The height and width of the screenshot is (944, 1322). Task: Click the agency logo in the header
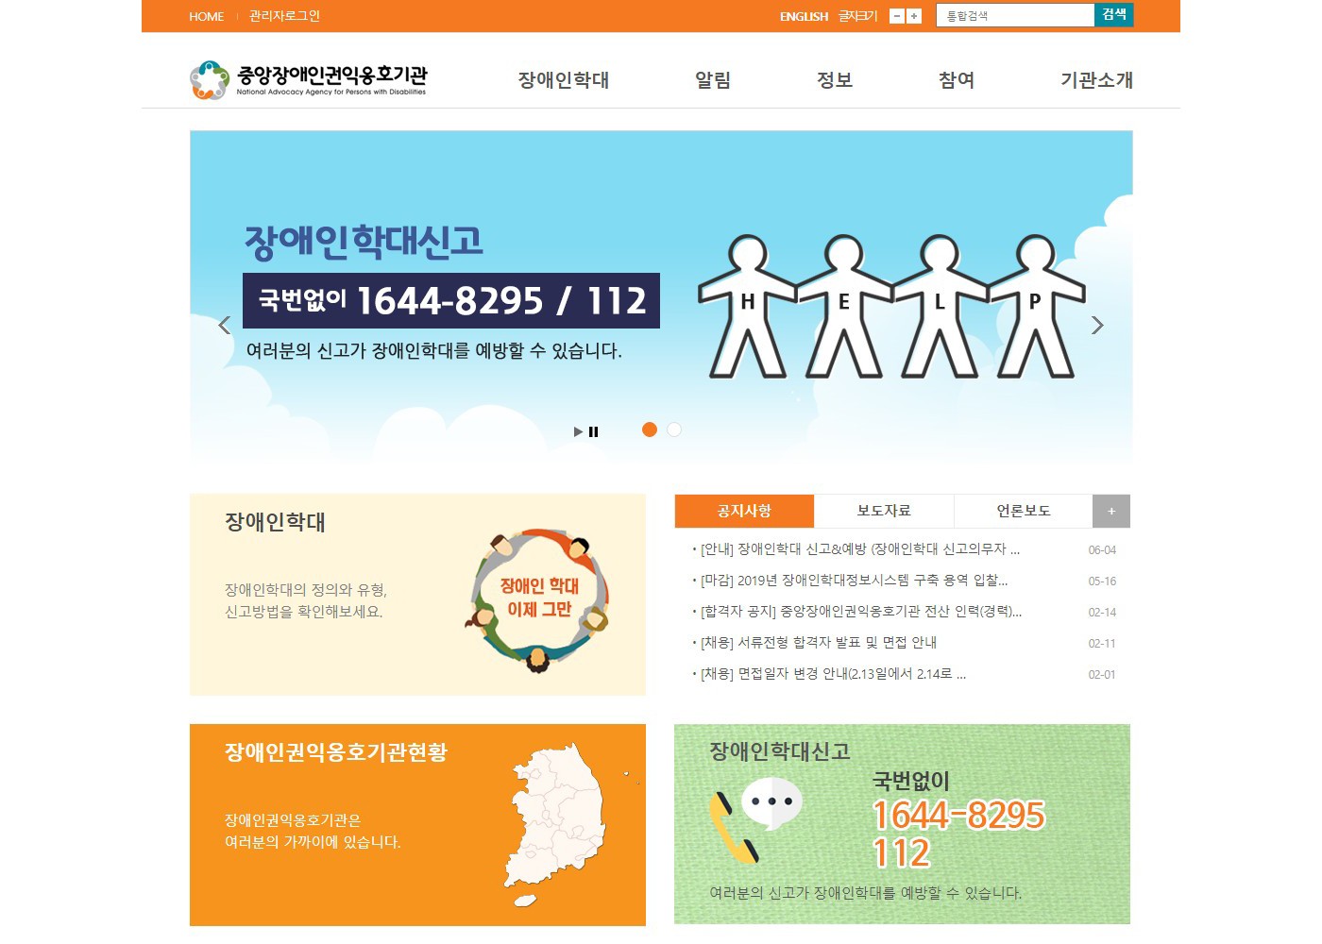pos(308,80)
